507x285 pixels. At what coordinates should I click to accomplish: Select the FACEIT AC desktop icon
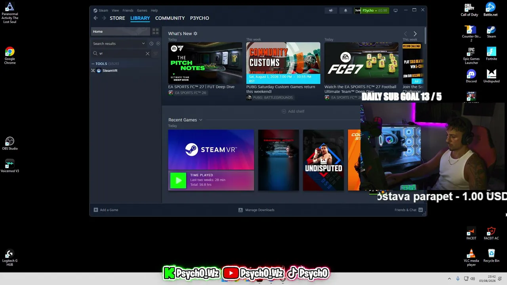pyautogui.click(x=491, y=234)
